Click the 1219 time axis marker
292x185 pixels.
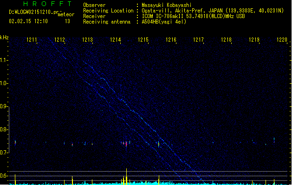(x=254, y=40)
